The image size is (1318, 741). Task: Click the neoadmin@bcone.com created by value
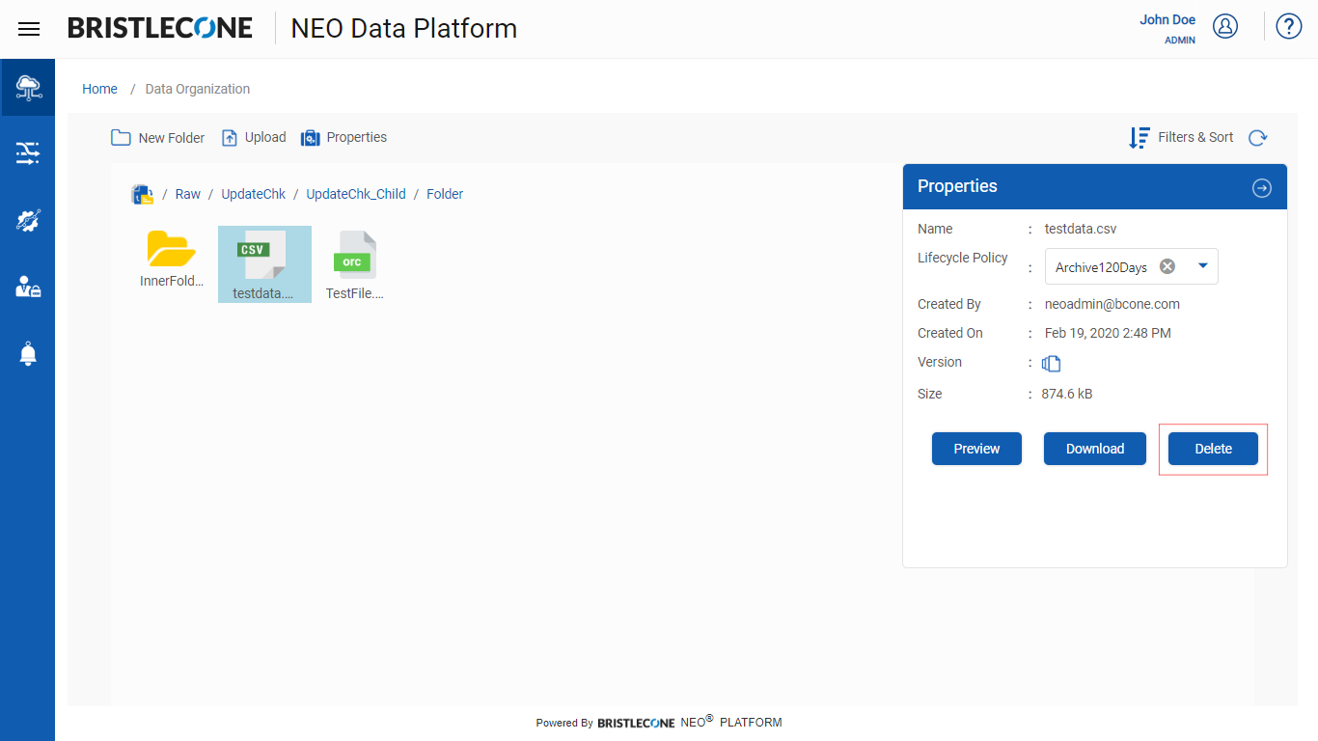tap(1112, 304)
